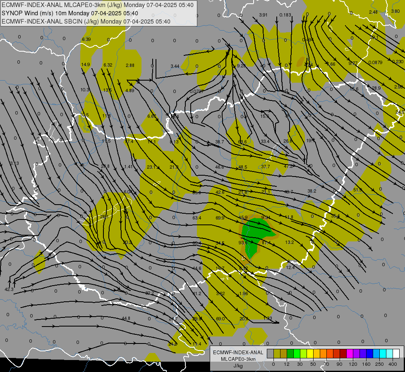The image size is (405, 372).
Task: Click the map value '37.7'
Action: pos(266,167)
